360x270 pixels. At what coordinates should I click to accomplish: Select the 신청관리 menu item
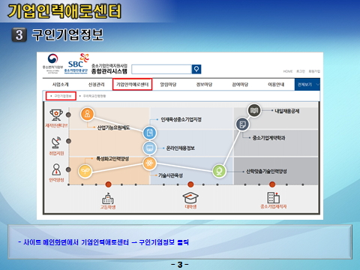96,85
